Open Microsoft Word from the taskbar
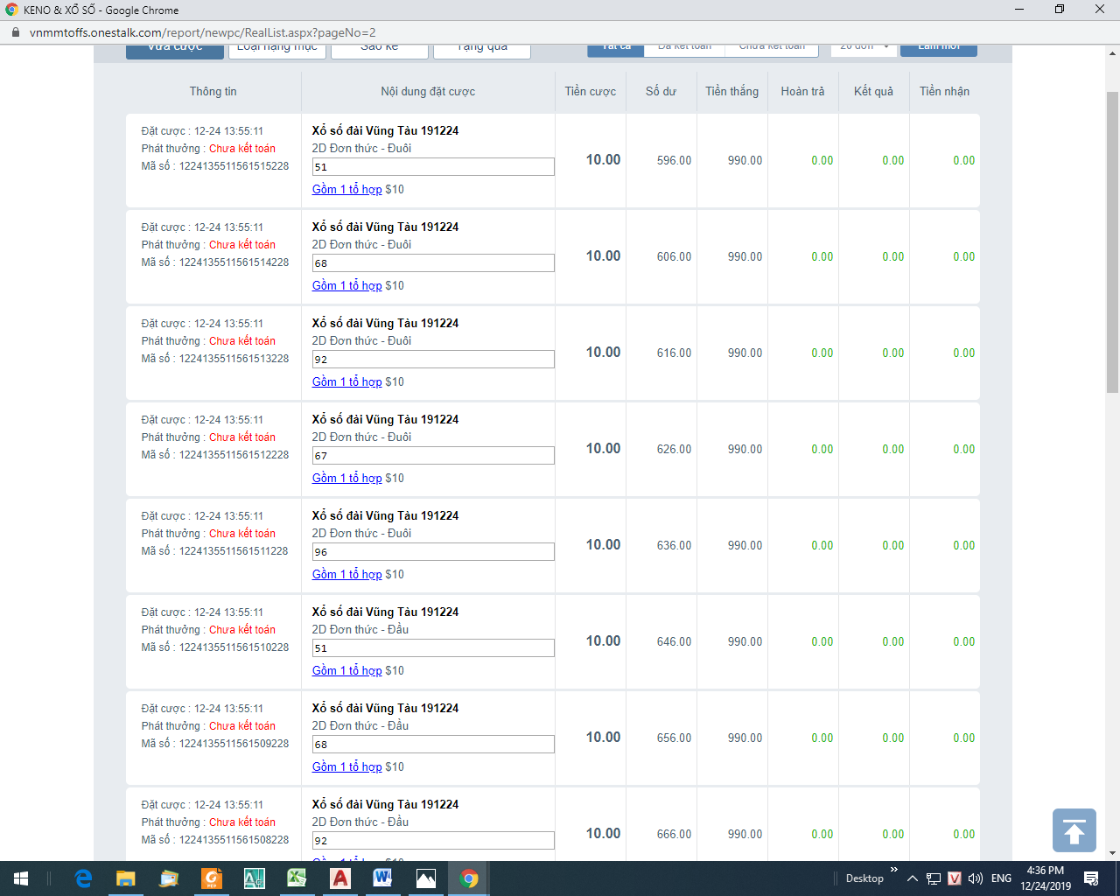The width and height of the screenshot is (1120, 896). pyautogui.click(x=382, y=878)
